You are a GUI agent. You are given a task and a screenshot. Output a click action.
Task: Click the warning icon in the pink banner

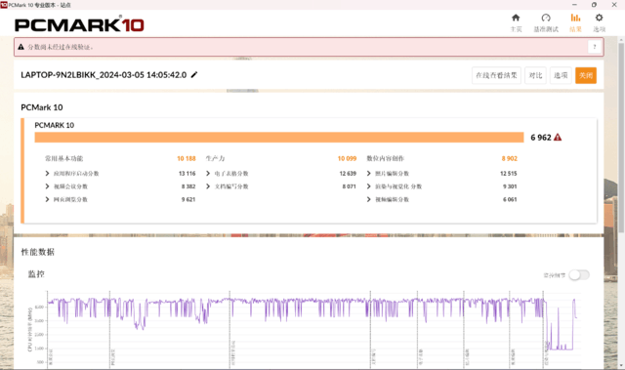point(21,47)
